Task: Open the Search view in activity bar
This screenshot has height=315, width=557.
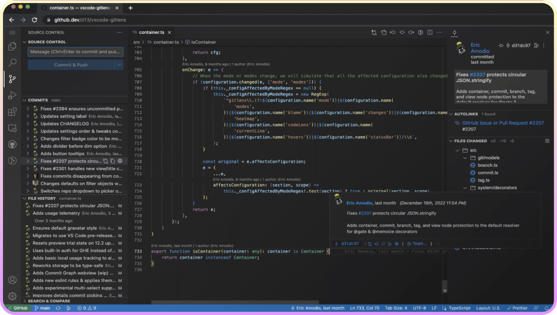Action: tap(12, 62)
